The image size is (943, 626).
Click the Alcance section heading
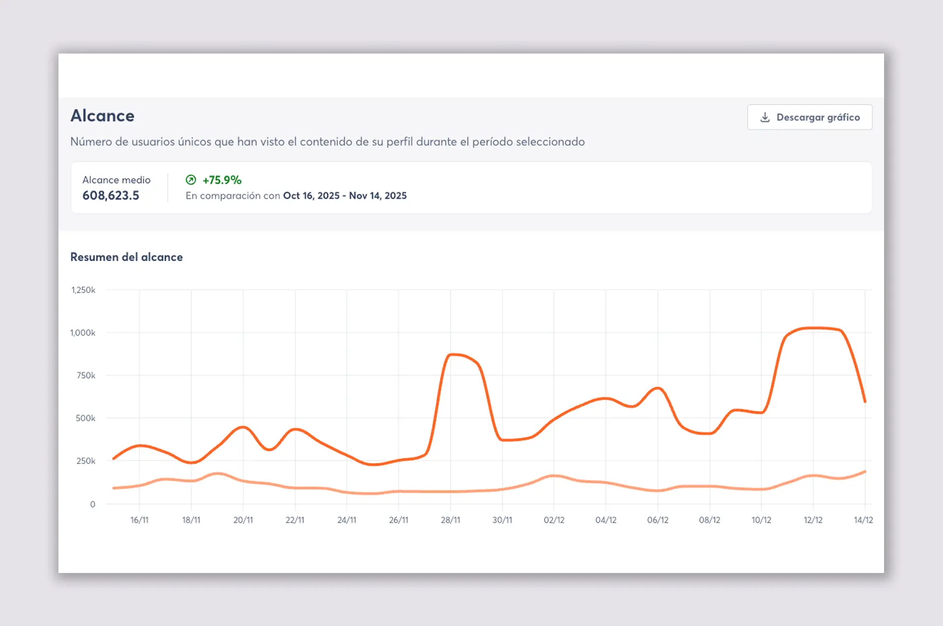pos(102,116)
